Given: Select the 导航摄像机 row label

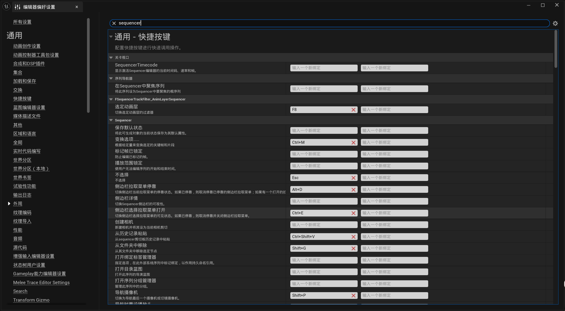Looking at the screenshot, I should 126,292.
